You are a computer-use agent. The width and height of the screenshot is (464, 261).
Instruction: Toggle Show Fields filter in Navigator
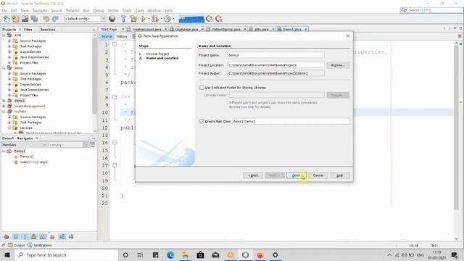point(15,237)
